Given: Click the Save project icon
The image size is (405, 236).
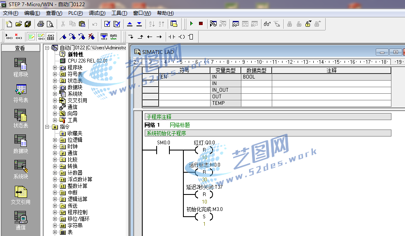Looking at the screenshot, I should pos(28,24).
